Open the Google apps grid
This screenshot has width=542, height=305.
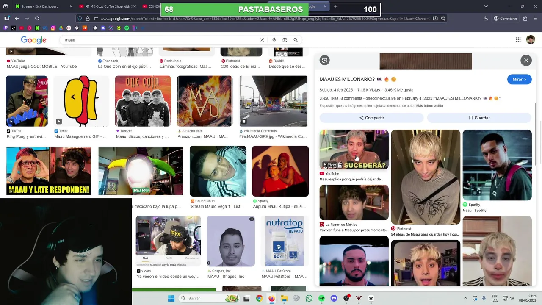coord(518,40)
